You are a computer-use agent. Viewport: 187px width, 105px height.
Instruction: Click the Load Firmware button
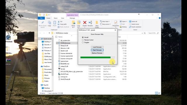[97, 47]
